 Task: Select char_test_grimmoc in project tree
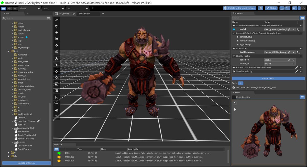(x=27, y=121)
